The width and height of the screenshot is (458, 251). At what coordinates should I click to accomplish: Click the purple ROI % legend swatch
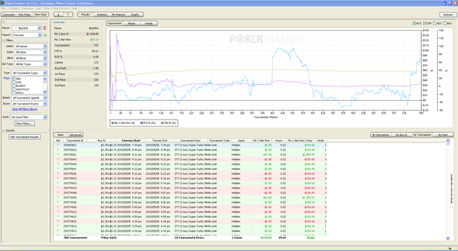coord(141,123)
